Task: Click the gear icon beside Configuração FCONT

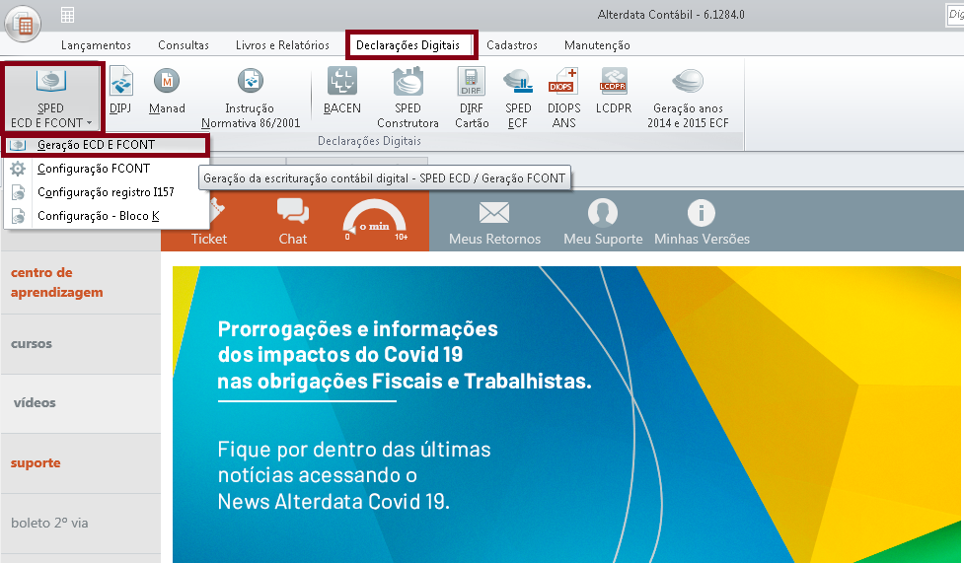Action: pyautogui.click(x=18, y=169)
